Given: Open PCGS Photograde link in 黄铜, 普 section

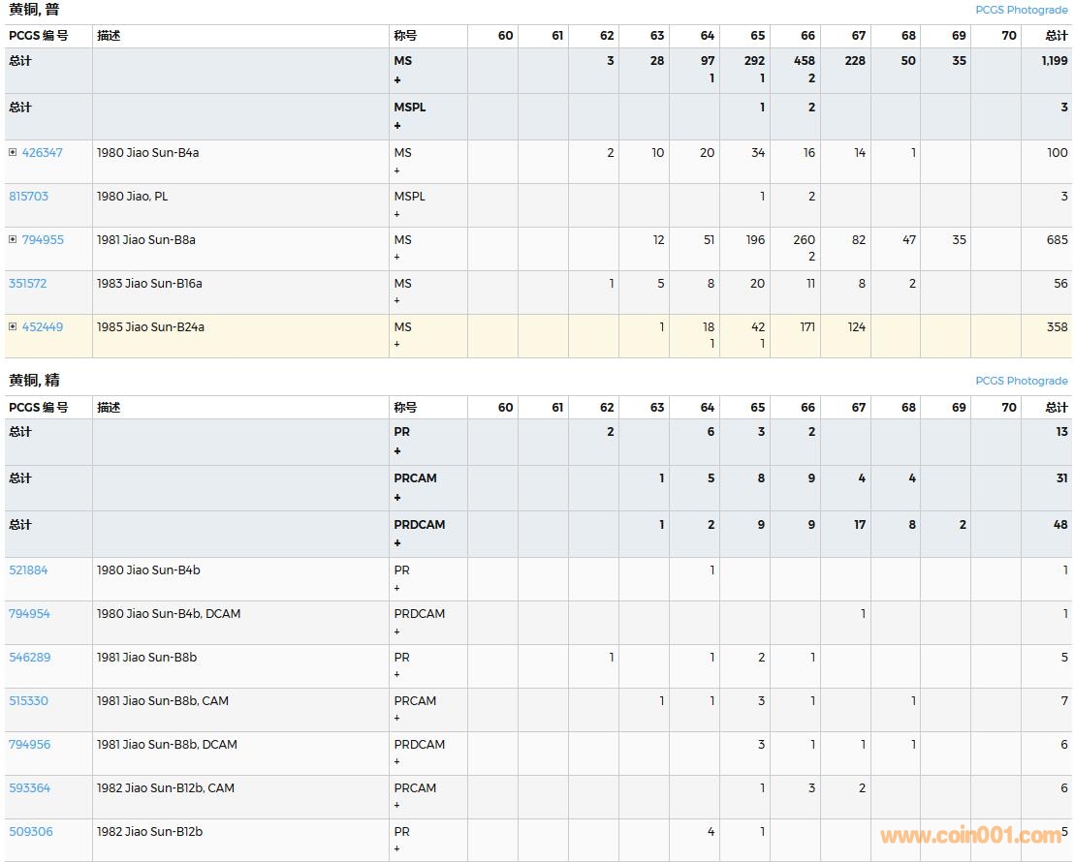Looking at the screenshot, I should [x=1021, y=10].
